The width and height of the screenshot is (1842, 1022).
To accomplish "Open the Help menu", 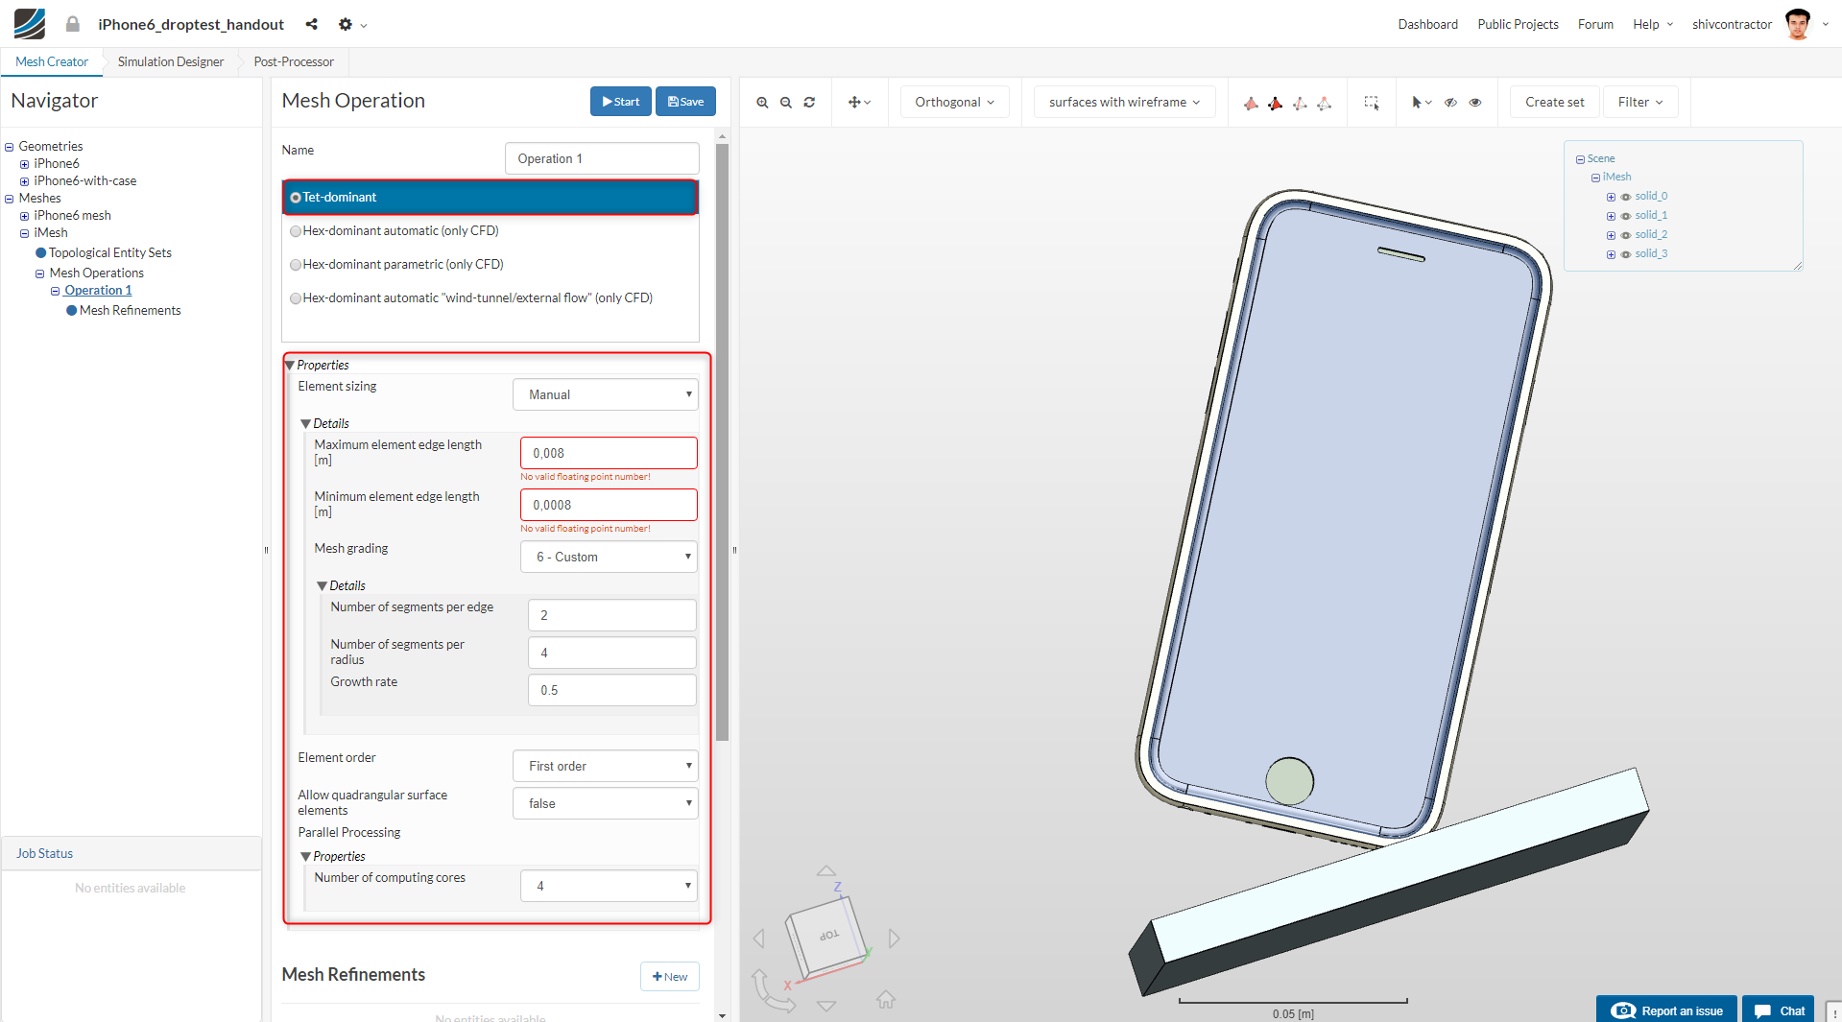I will point(1652,24).
